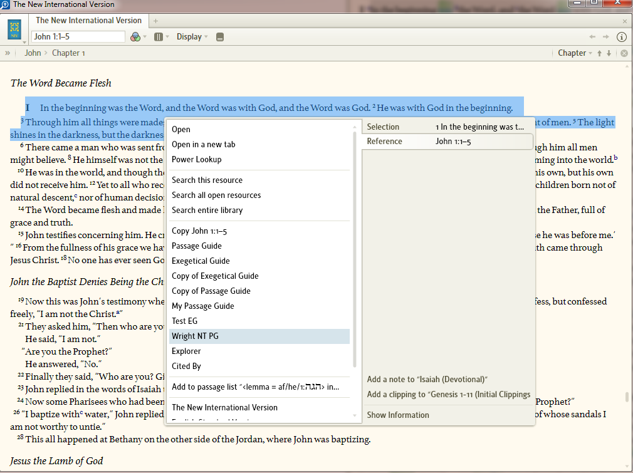This screenshot has width=633, height=473.
Task: Go forward with the right arrow
Action: pos(606,37)
